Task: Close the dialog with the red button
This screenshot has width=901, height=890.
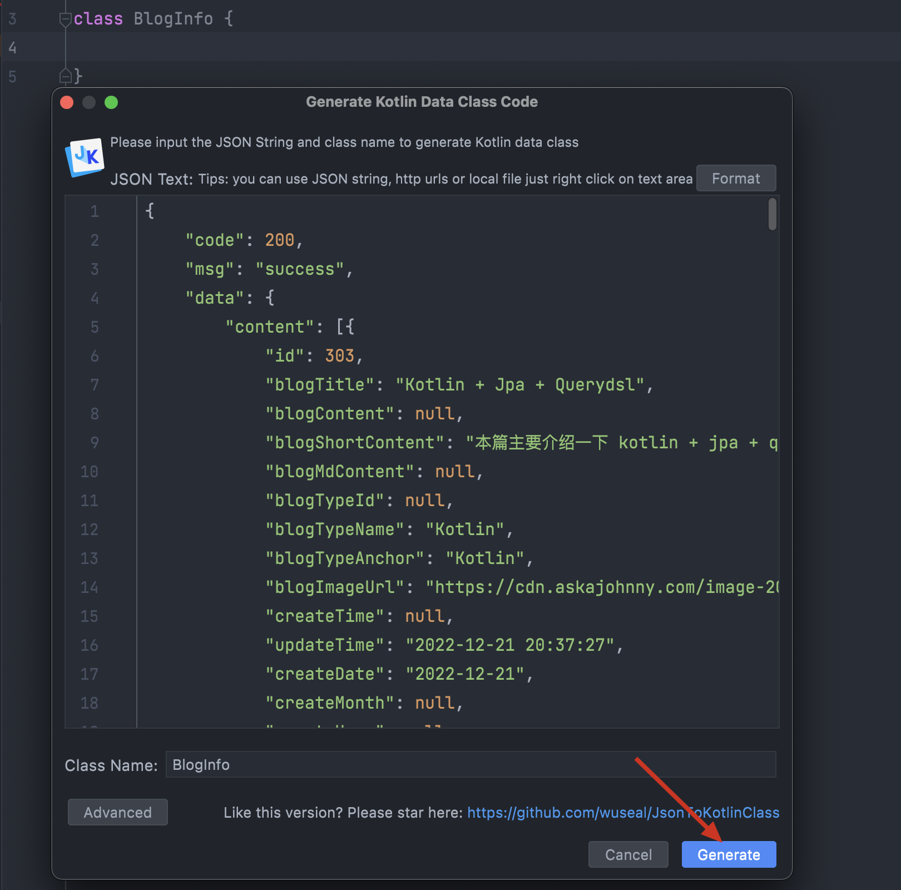Action: tap(67, 102)
